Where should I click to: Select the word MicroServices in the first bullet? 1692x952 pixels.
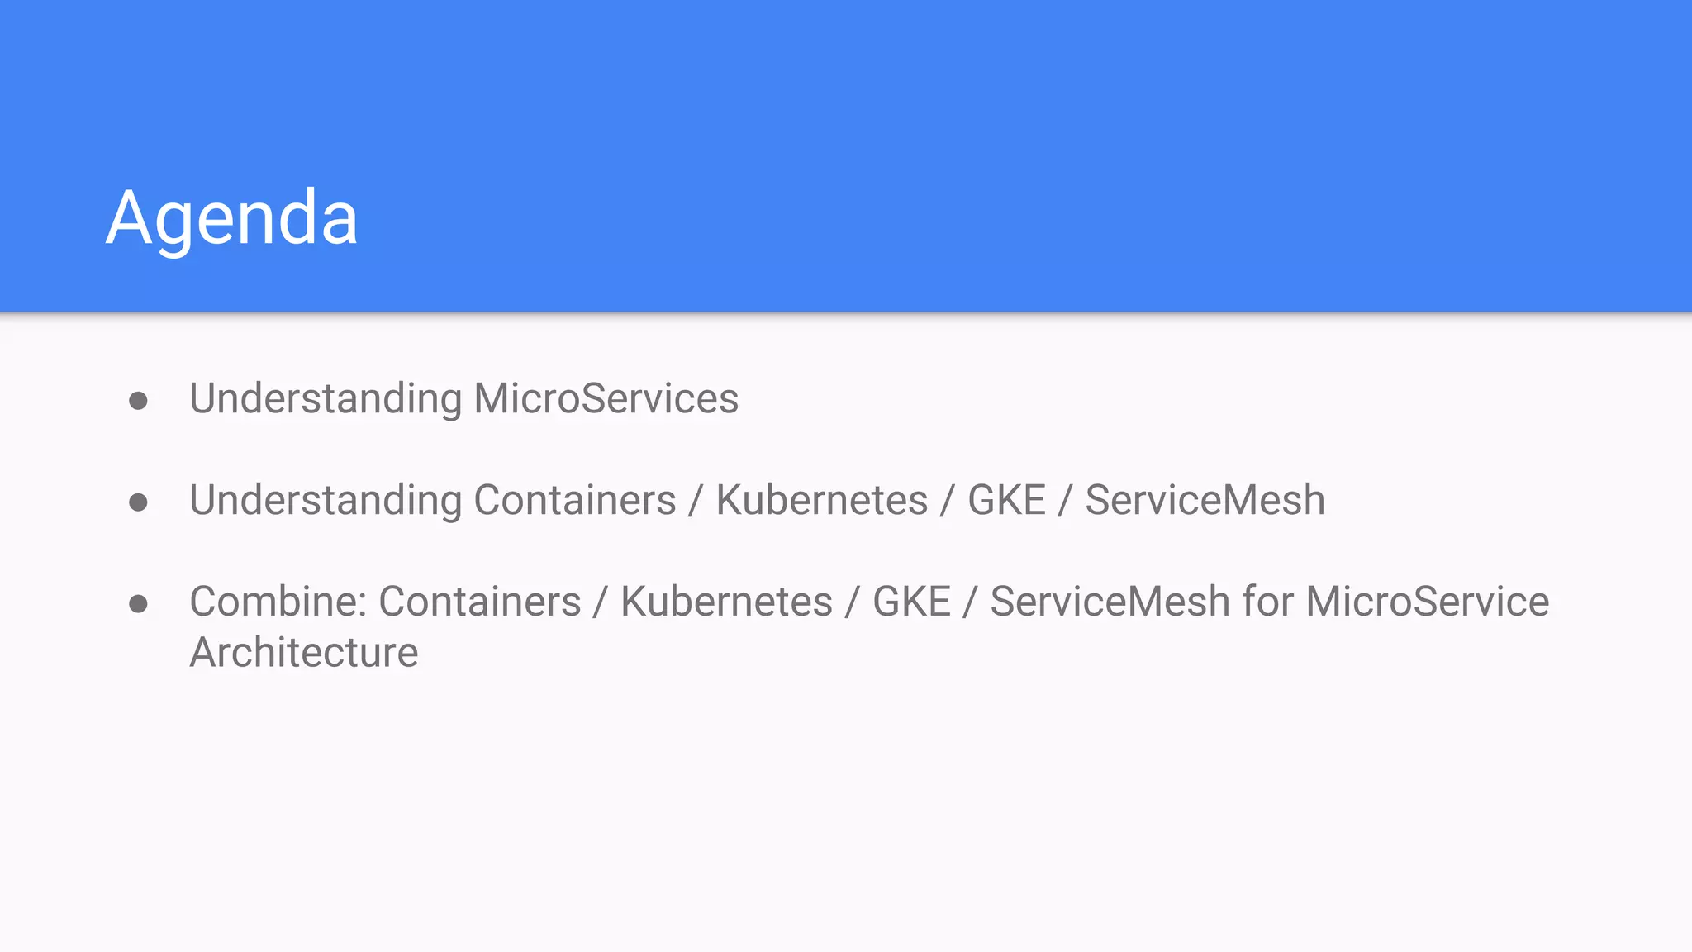click(606, 399)
